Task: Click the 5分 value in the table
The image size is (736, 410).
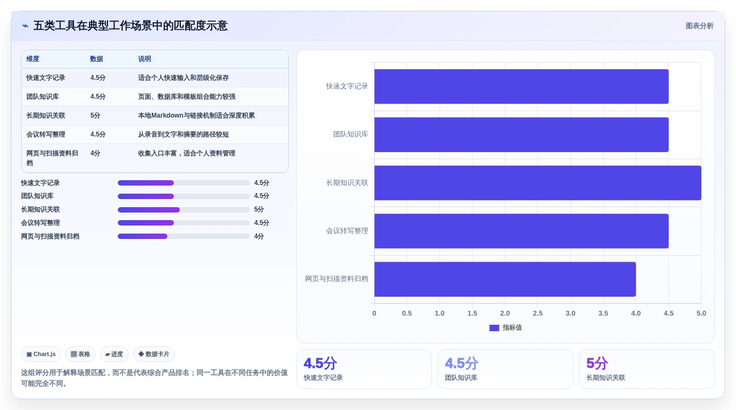Action: click(x=96, y=116)
